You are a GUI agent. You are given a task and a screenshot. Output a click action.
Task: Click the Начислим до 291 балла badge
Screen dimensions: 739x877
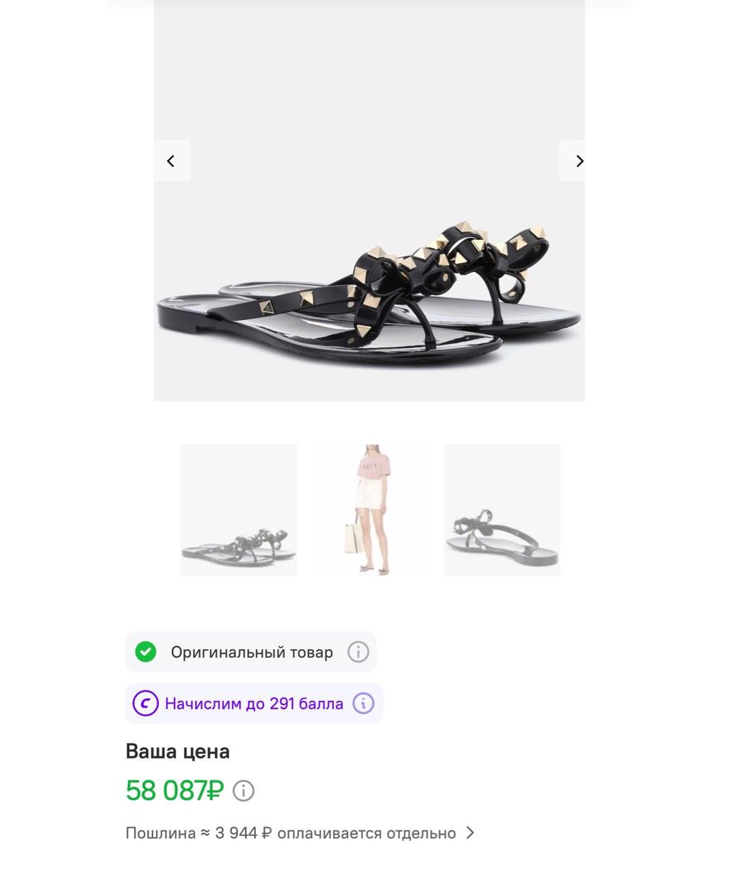(254, 703)
